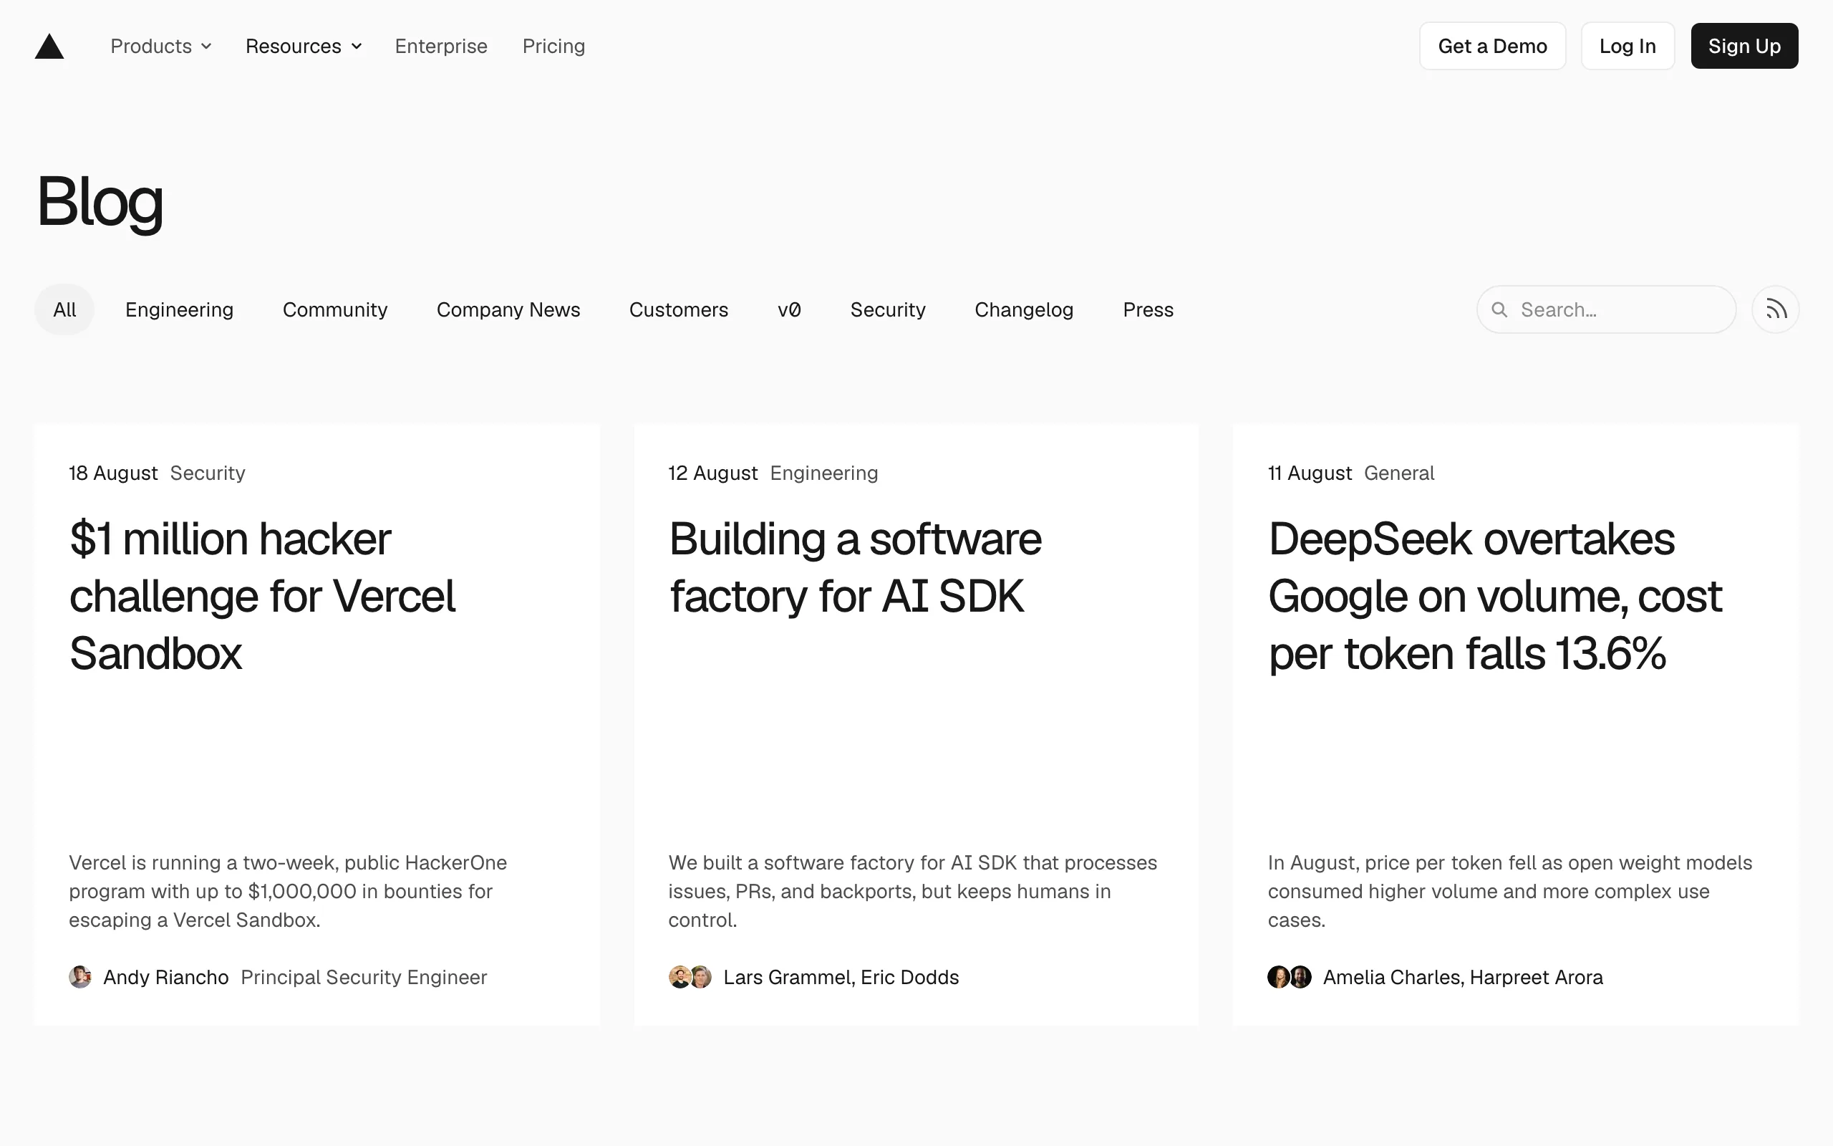The width and height of the screenshot is (1833, 1146).
Task: Click the magnifier icon in the search box
Action: pyautogui.click(x=1499, y=309)
